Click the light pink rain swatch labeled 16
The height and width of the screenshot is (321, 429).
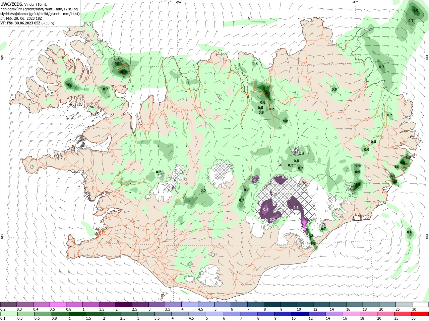[x=351, y=314]
